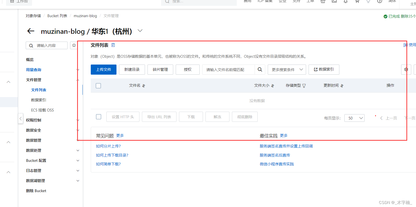The image size is (416, 207).
Task: Click the 授权 button
Action: 188,70
